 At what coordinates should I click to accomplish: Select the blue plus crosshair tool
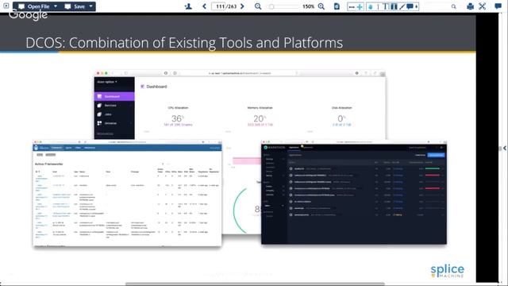click(360, 6)
